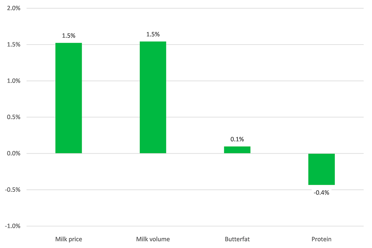The image size is (372, 248).
Task: Click the -0.4% data label under Protein
Action: [322, 192]
